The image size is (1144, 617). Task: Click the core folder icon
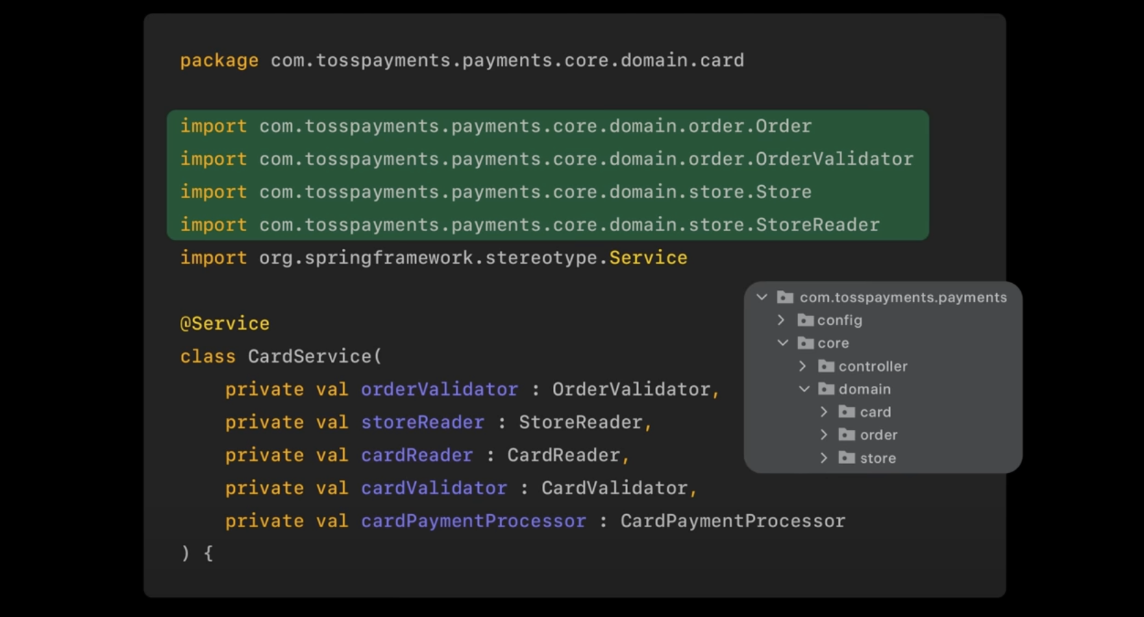click(806, 343)
